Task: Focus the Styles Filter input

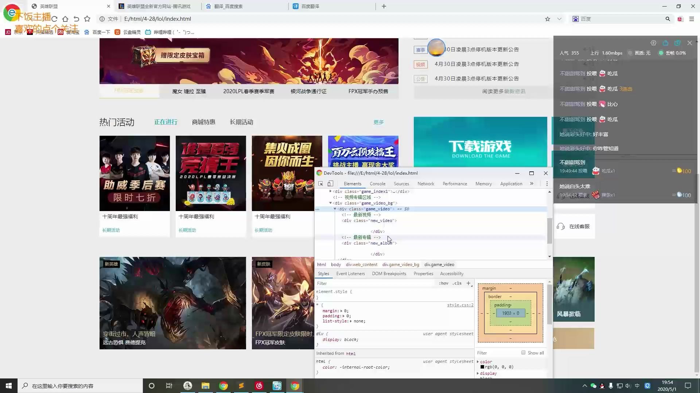Action: (376, 283)
